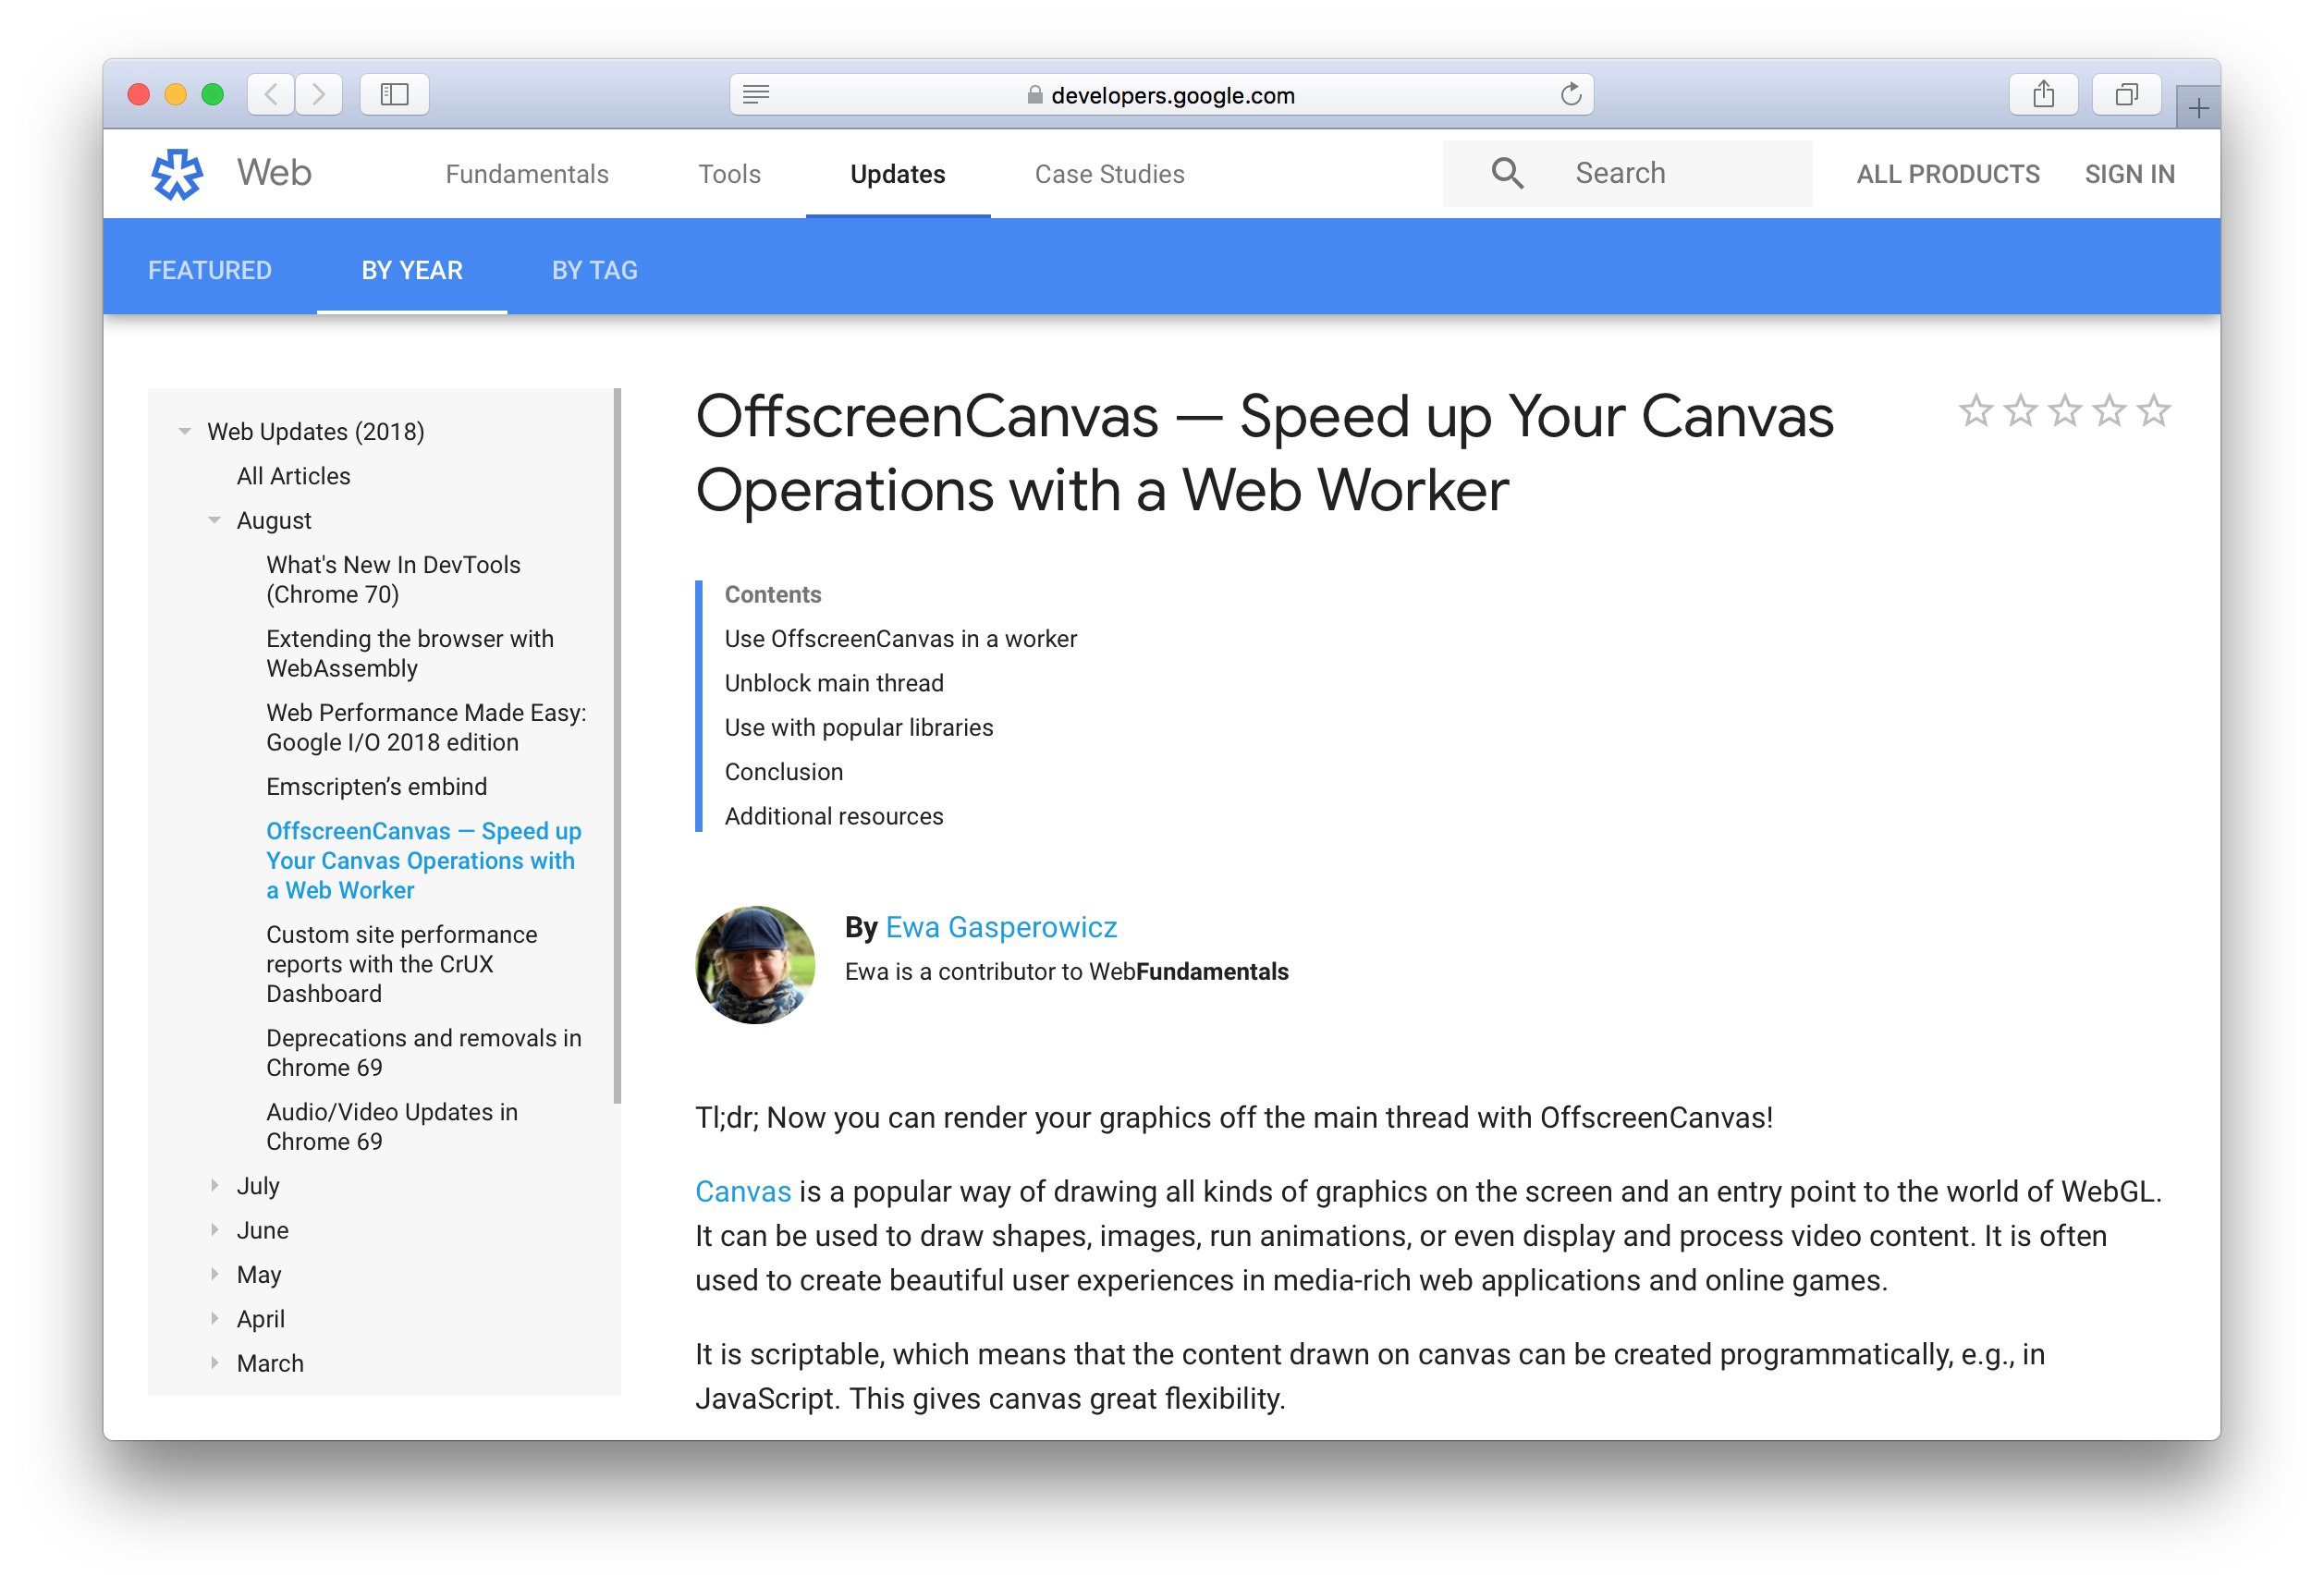Screen dimensions: 2324x1588
Task: Open the Case Studies tab
Action: click(x=1109, y=174)
